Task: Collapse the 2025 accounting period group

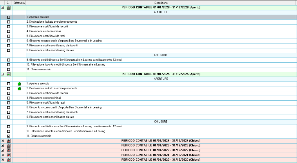Action: click(x=2, y=74)
